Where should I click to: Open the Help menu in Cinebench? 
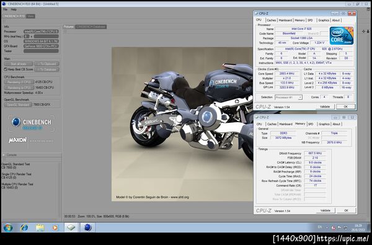[14, 9]
